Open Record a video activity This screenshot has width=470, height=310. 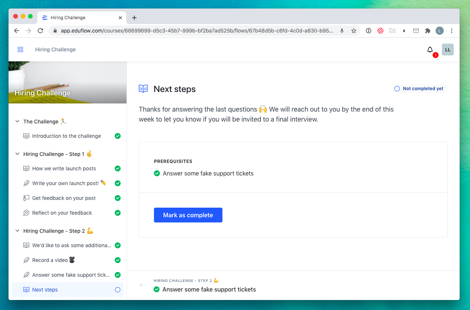(67, 260)
